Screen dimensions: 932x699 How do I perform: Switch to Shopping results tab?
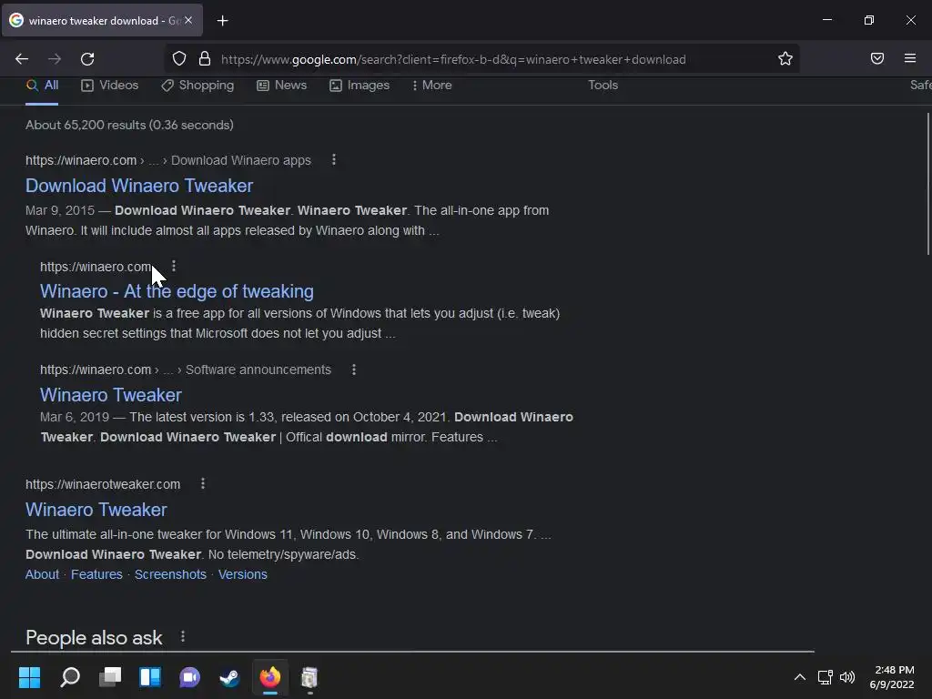tap(198, 85)
